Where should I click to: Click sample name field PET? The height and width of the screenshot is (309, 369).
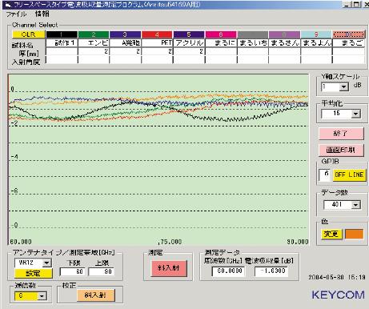157,43
